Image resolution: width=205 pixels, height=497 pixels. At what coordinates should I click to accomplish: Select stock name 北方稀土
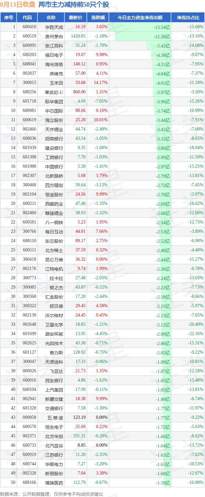click(54, 250)
